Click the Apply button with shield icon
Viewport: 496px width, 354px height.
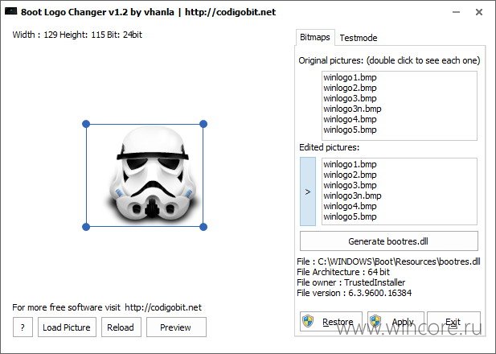coord(396,321)
